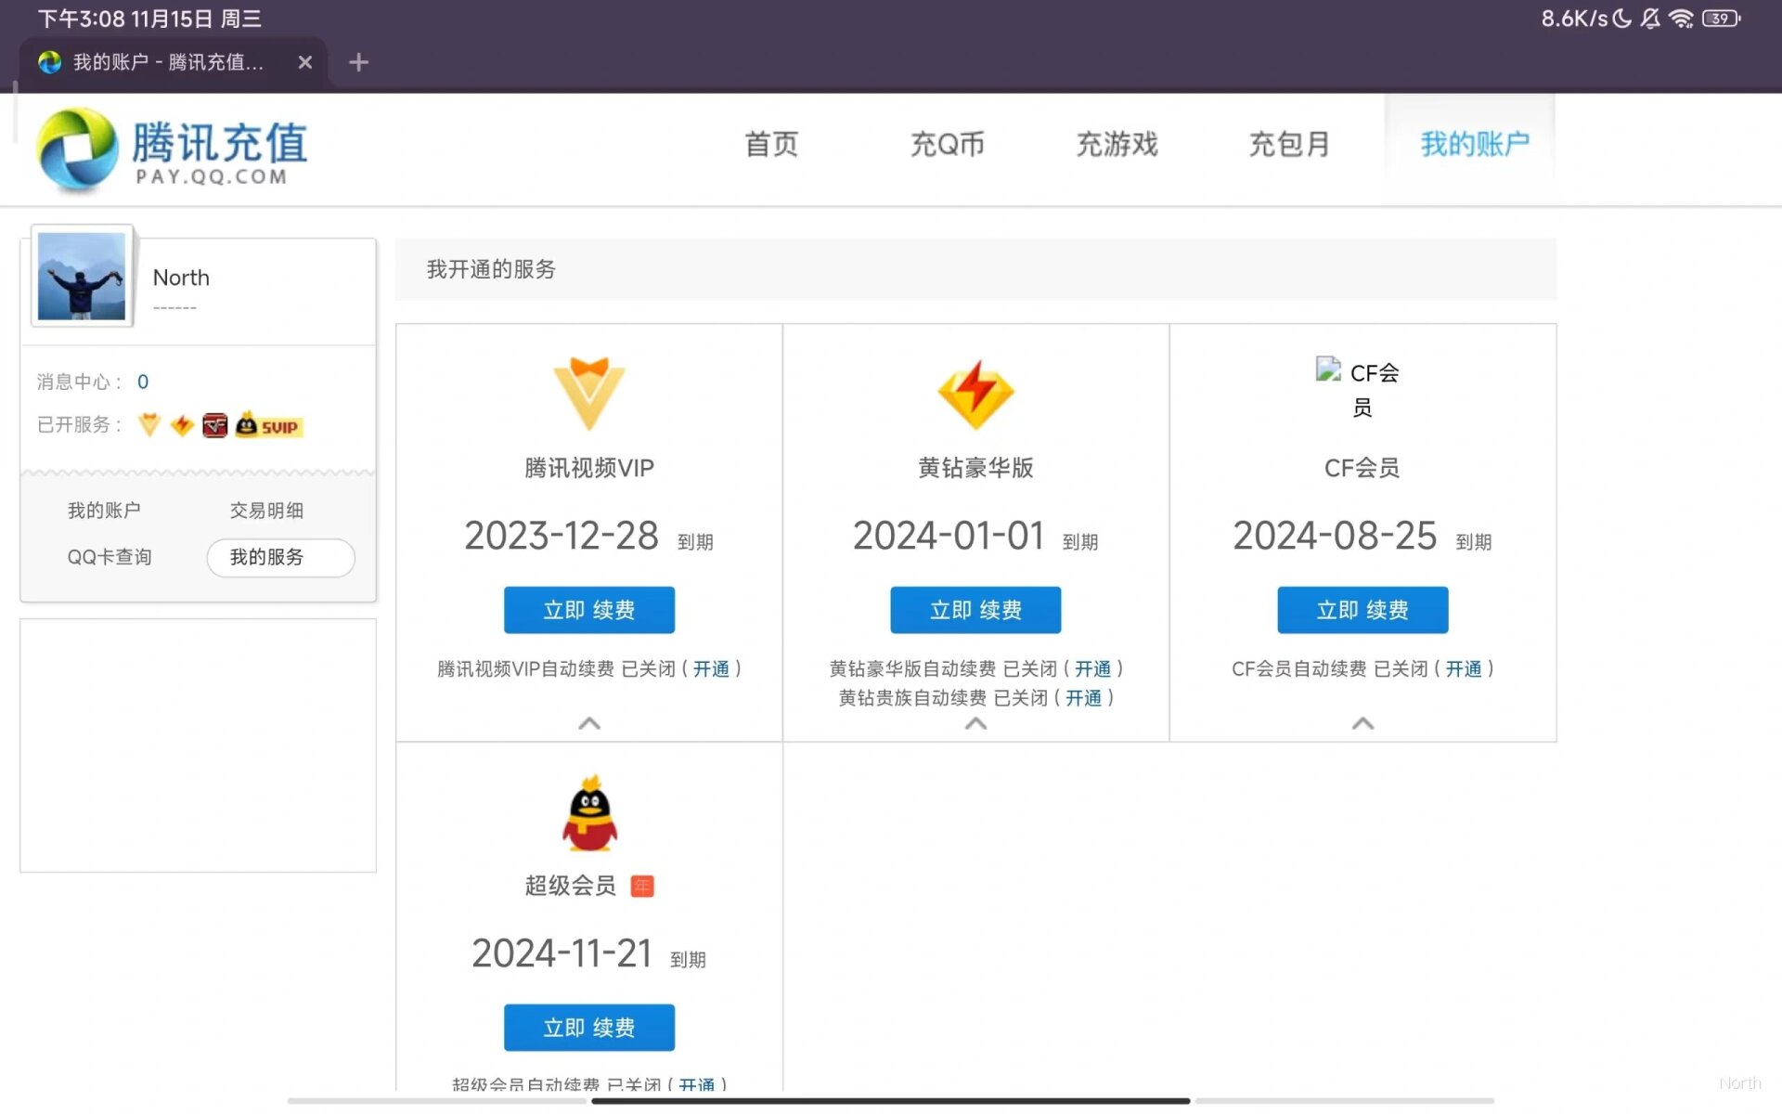Click the expiry date 2023-12-28
The width and height of the screenshot is (1782, 1114).
pos(561,536)
